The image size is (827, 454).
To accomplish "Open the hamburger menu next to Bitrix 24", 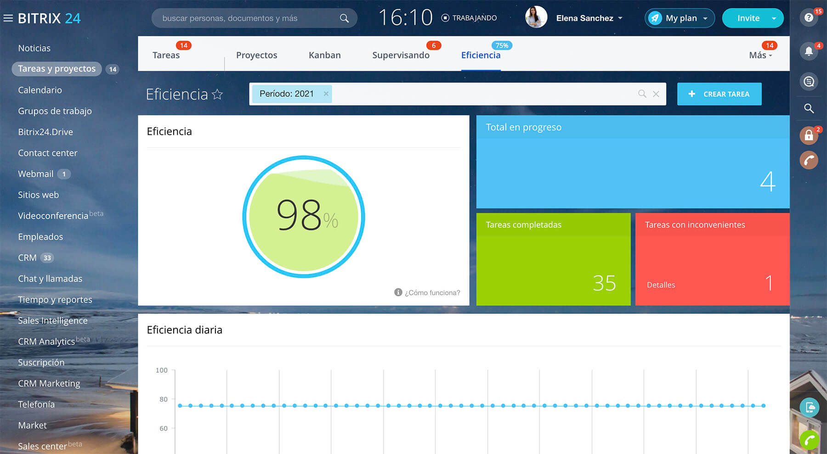I will (8, 18).
